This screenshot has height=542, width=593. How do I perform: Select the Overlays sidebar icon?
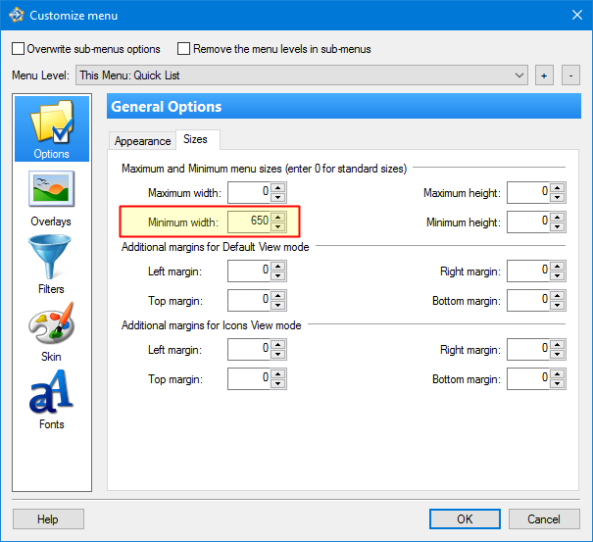pos(51,194)
